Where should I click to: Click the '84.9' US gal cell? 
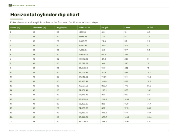(112, 59)
